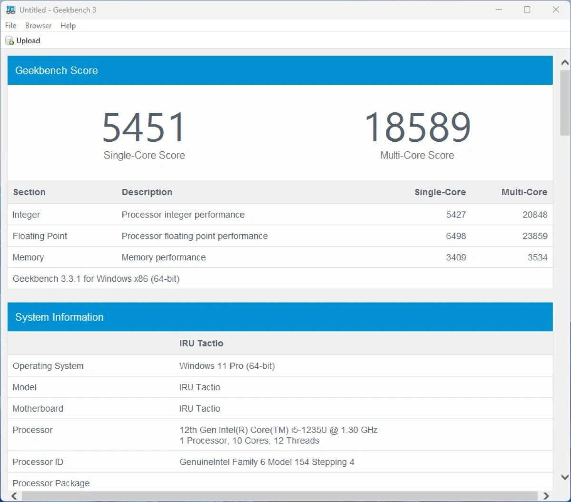Click the Single-Core Score label

coord(144,155)
